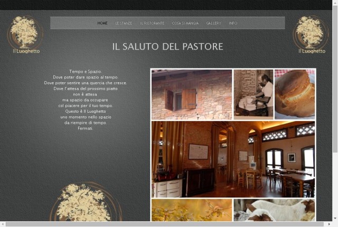Click the horizontal scrollbar right arrow
Image resolution: width=338 pixels, height=227 pixels.
[329, 224]
